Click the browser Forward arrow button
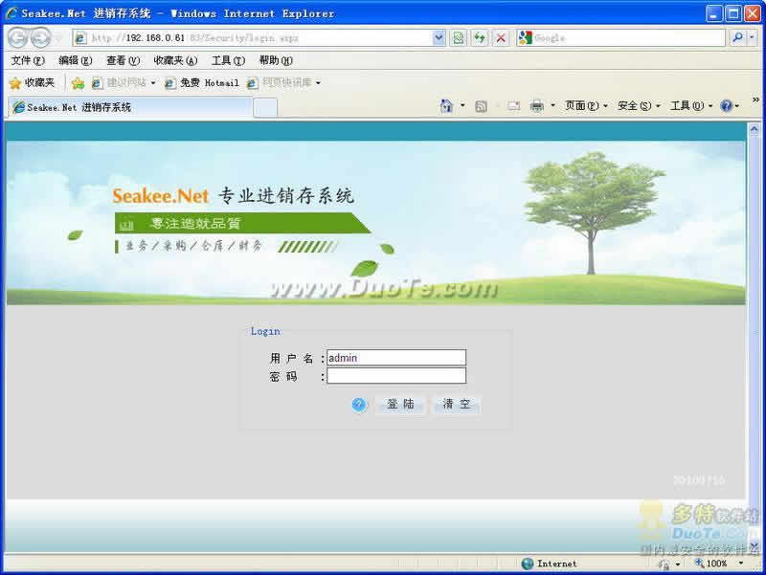 pos(40,38)
